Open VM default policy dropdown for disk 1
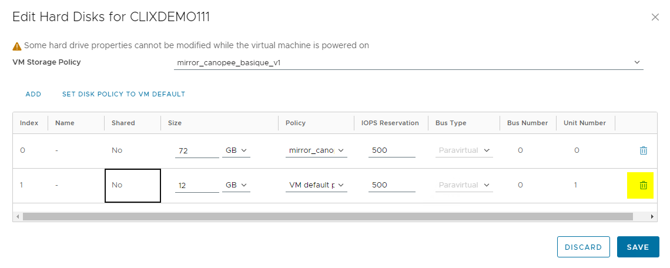The width and height of the screenshot is (670, 268). coord(316,185)
